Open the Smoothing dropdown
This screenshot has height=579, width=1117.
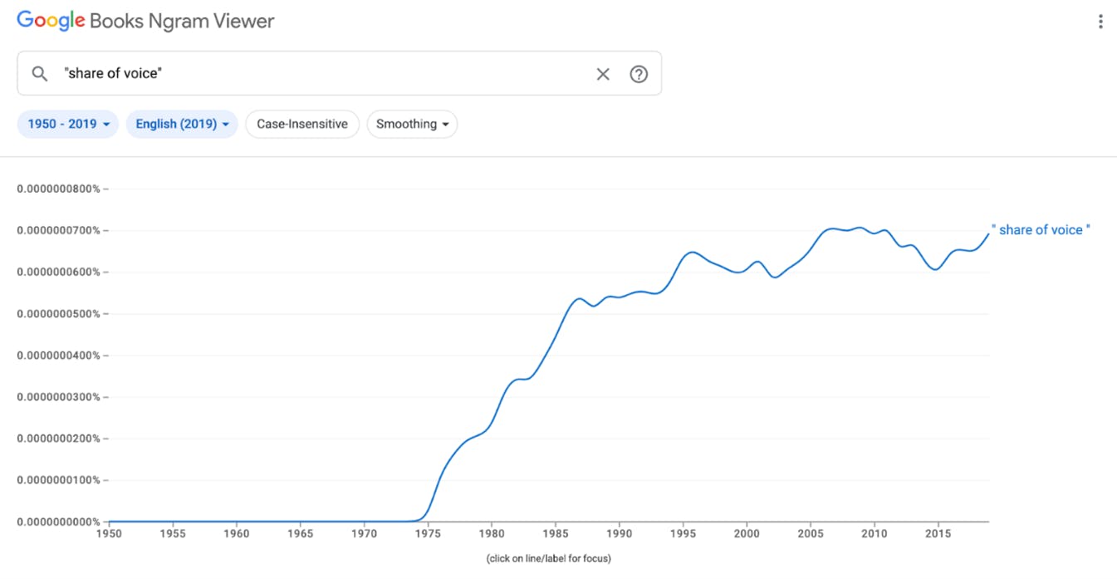pyautogui.click(x=412, y=124)
